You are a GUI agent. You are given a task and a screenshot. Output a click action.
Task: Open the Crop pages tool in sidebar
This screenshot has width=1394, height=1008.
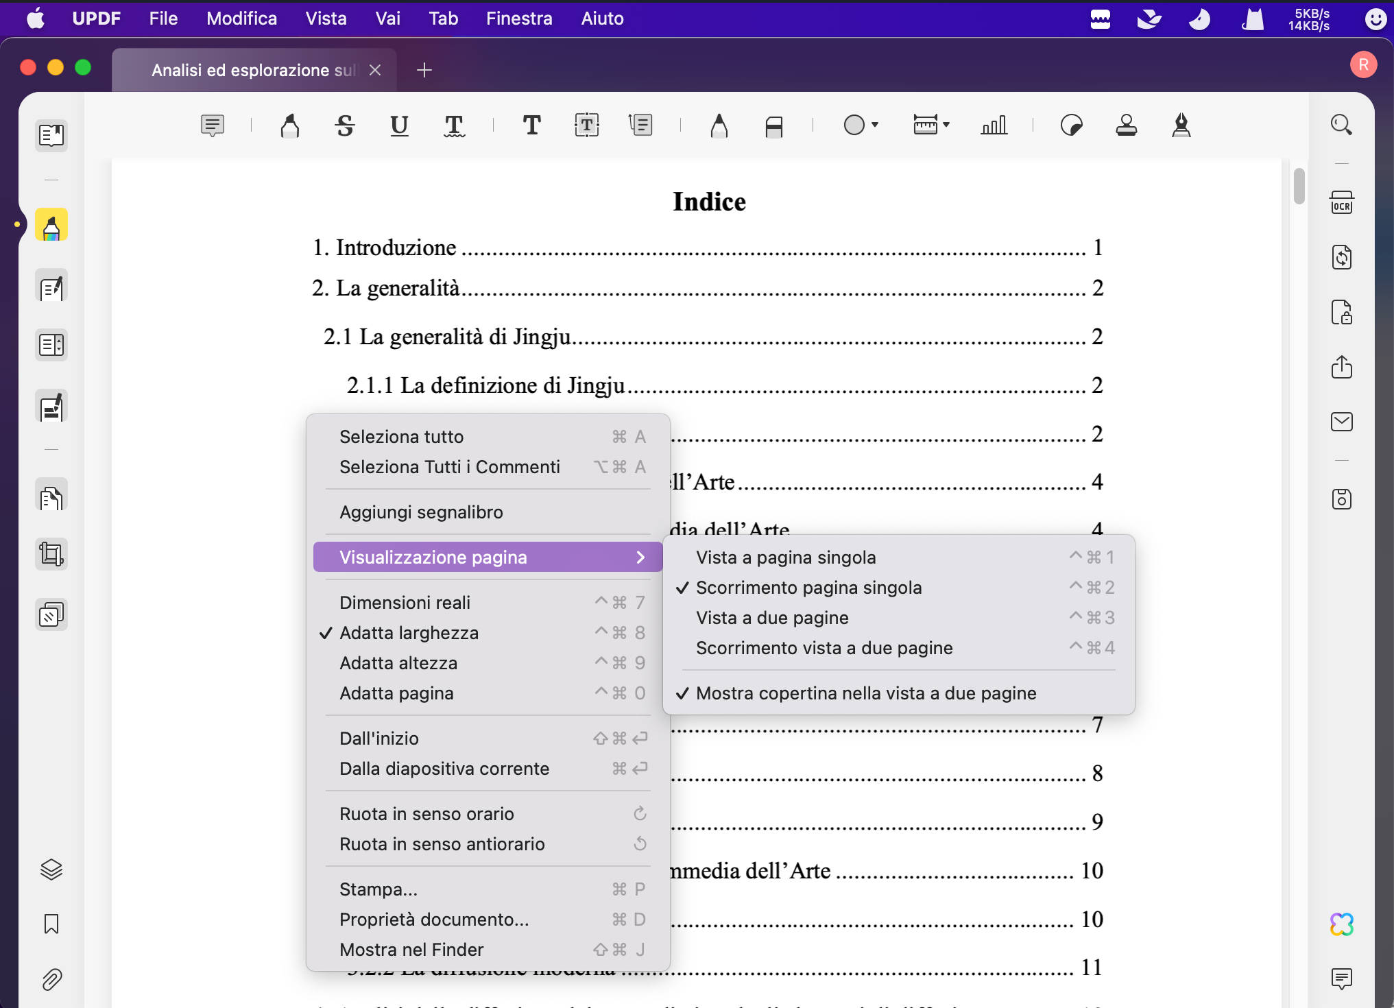coord(51,554)
